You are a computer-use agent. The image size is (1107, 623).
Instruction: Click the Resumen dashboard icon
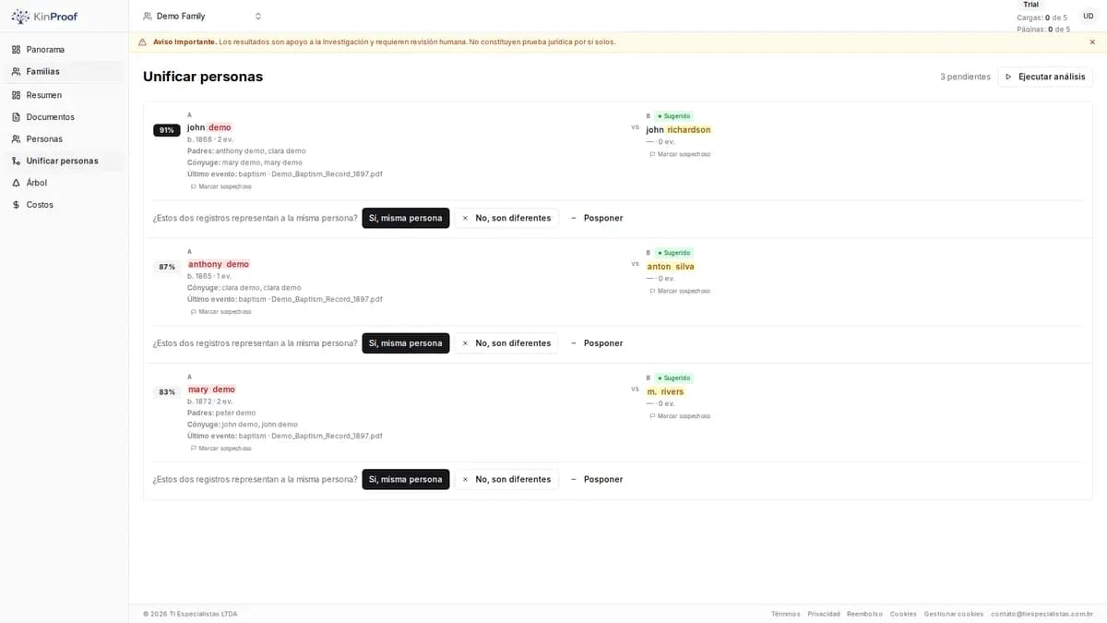coord(16,95)
